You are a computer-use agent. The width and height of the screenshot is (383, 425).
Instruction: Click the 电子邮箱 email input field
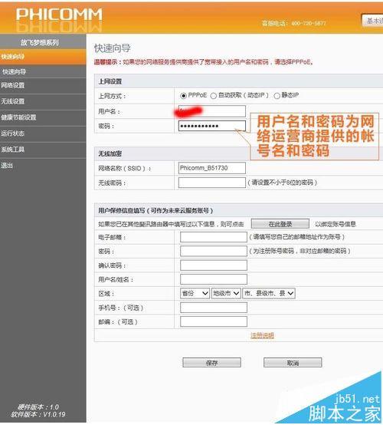[214, 237]
